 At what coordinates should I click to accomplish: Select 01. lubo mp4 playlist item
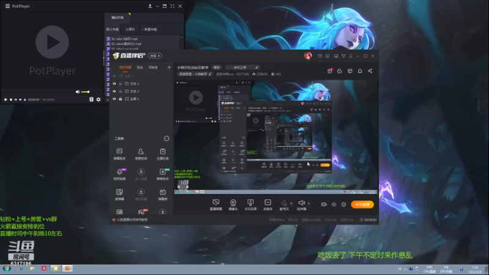(x=125, y=39)
